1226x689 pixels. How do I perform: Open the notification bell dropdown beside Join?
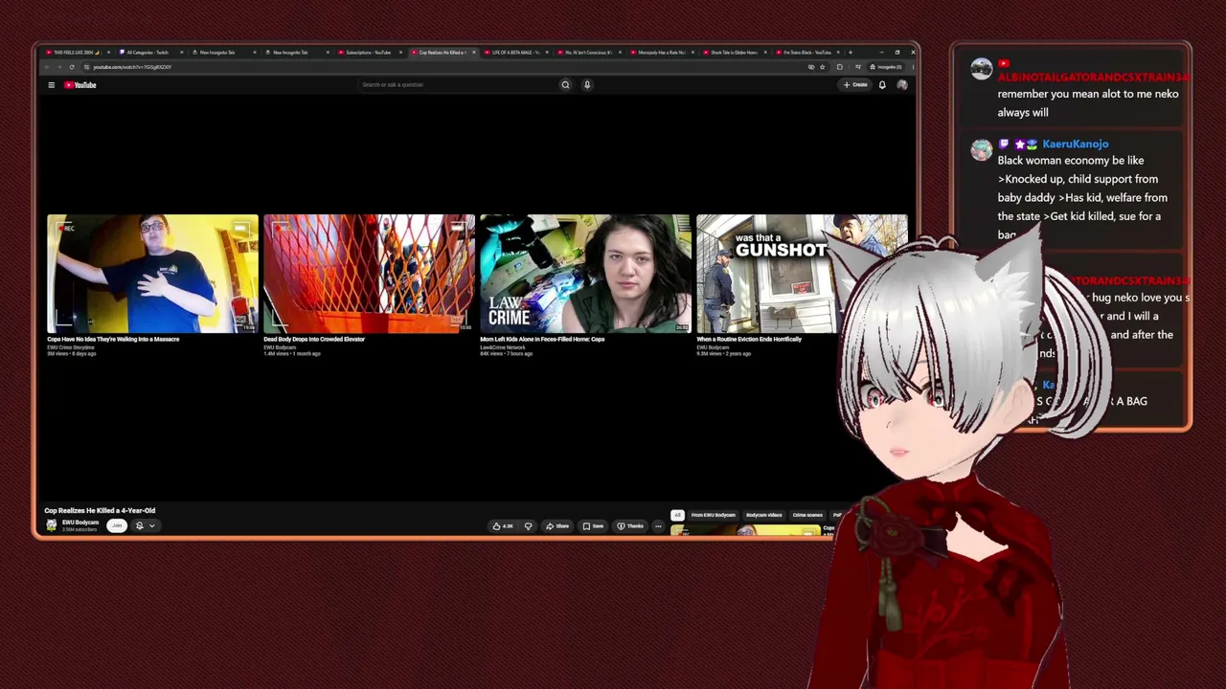pos(144,525)
